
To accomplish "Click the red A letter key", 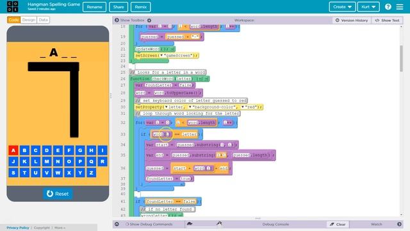I will point(13,150).
